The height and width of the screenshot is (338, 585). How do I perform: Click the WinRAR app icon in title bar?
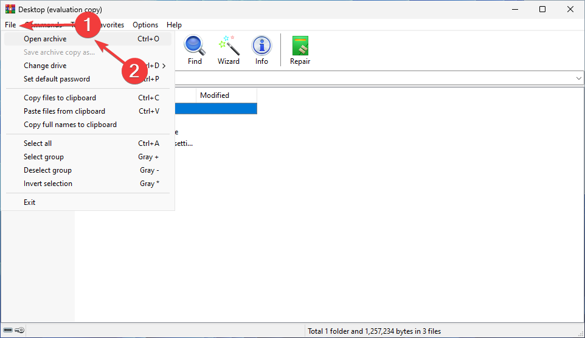click(x=10, y=9)
